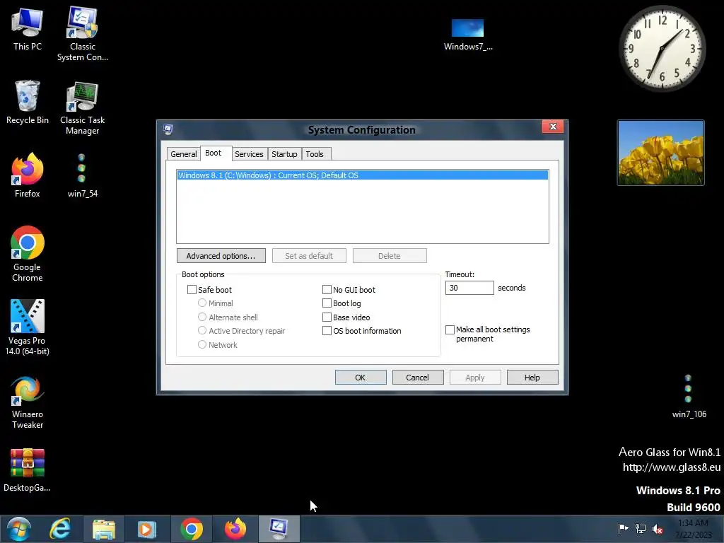Click the Cancel button
Image resolution: width=724 pixels, height=543 pixels.
click(417, 378)
